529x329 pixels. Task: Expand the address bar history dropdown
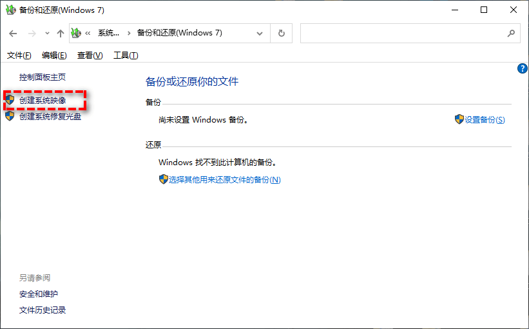pyautogui.click(x=260, y=34)
